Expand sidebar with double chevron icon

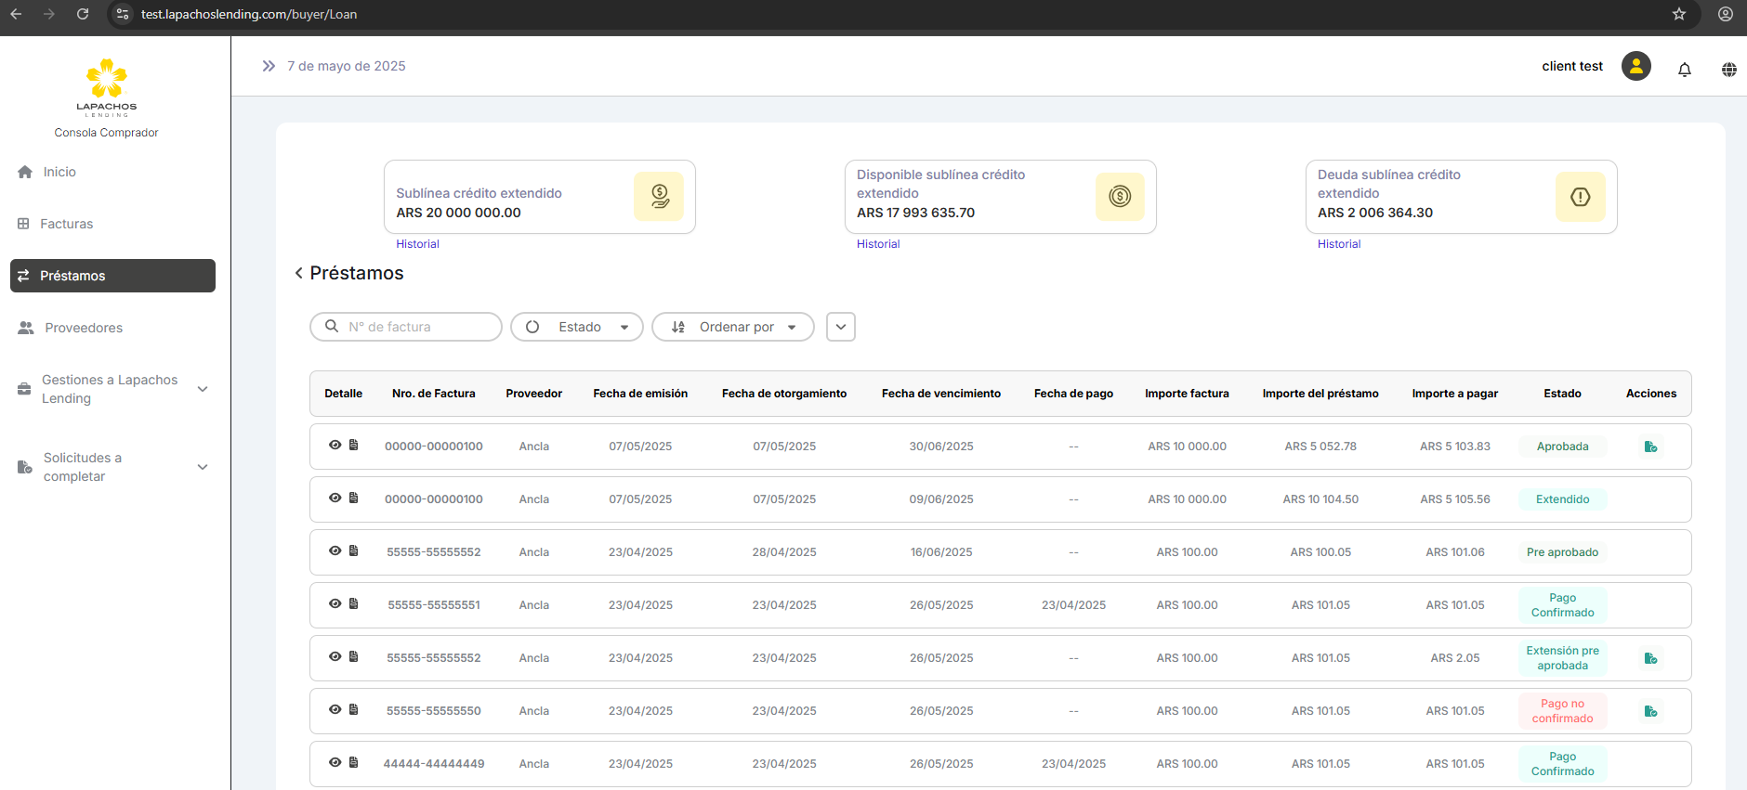(269, 66)
